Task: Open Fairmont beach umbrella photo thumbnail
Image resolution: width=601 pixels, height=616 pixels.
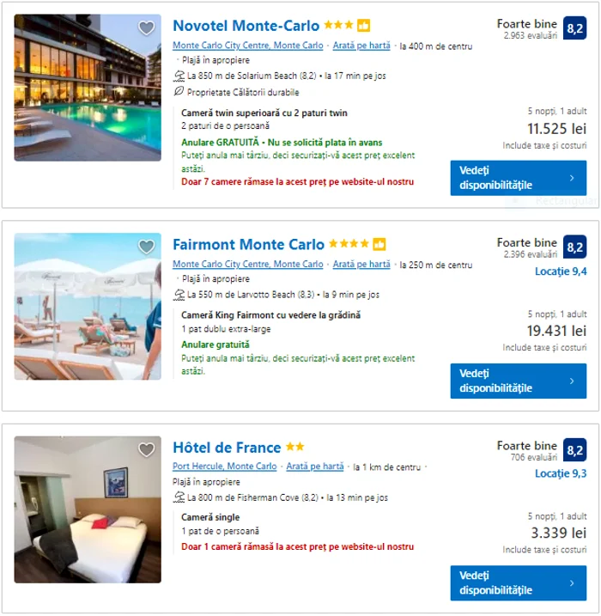Action: [x=88, y=307]
